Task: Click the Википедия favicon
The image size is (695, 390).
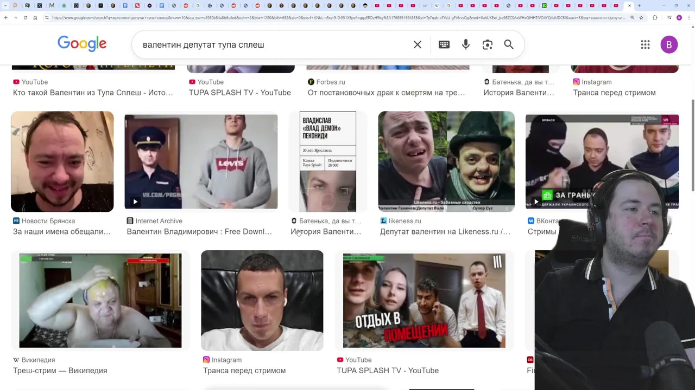Action: tap(16, 360)
